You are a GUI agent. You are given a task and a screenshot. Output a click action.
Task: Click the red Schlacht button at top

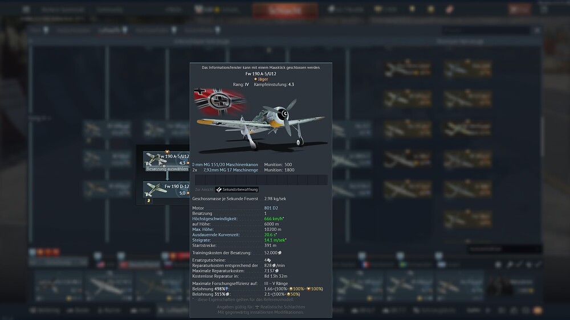285,10
